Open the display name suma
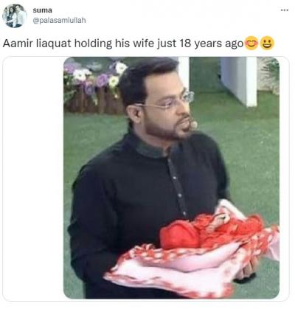 [42, 10]
